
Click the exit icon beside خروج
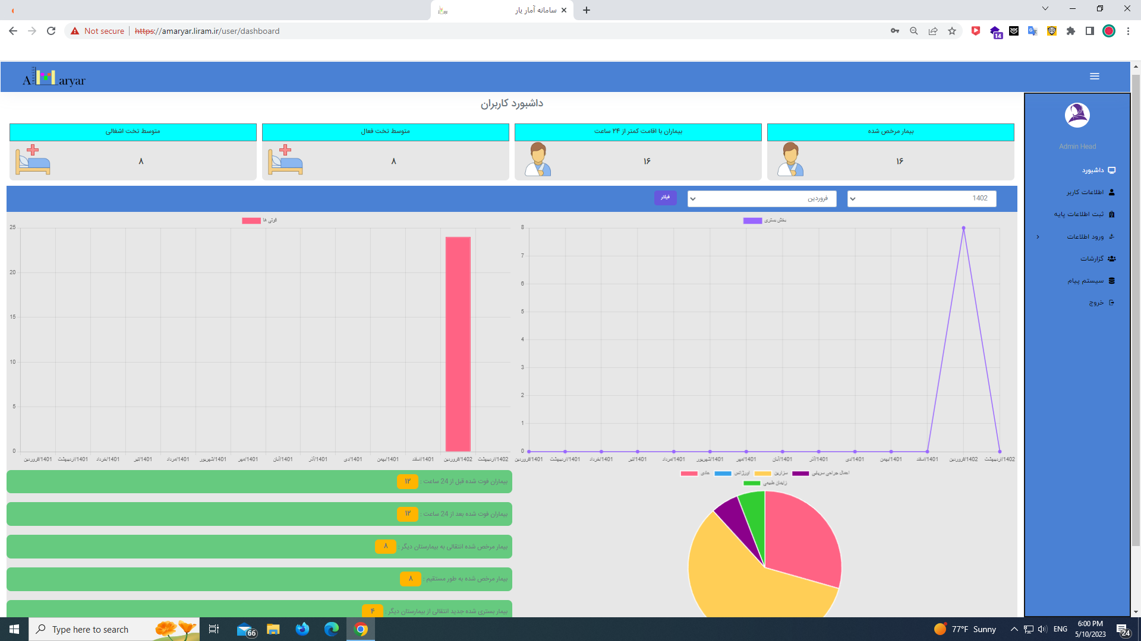tap(1112, 303)
